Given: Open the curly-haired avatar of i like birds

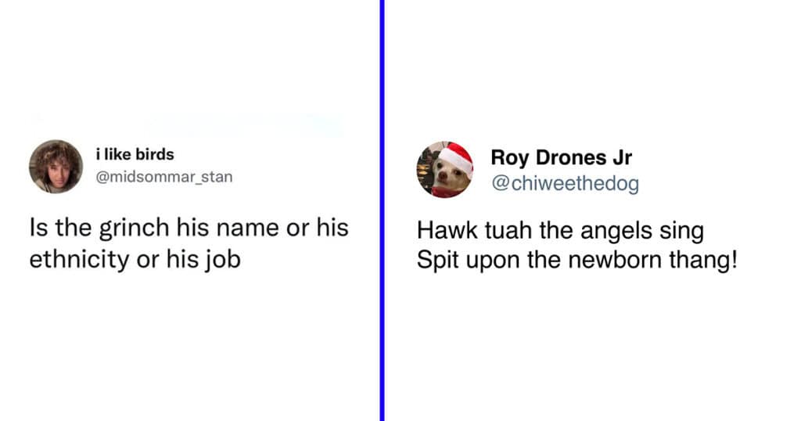Looking at the screenshot, I should (56, 167).
